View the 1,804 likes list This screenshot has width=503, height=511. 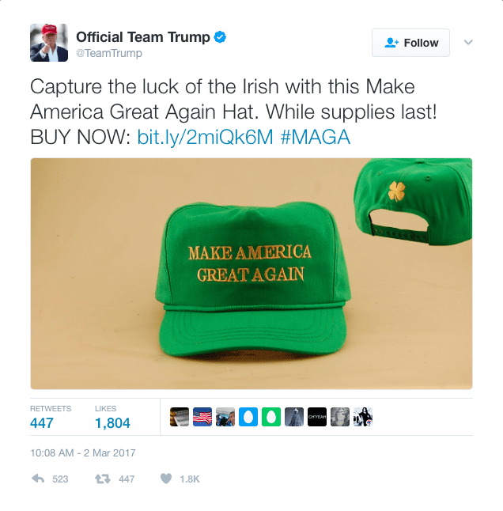click(112, 418)
